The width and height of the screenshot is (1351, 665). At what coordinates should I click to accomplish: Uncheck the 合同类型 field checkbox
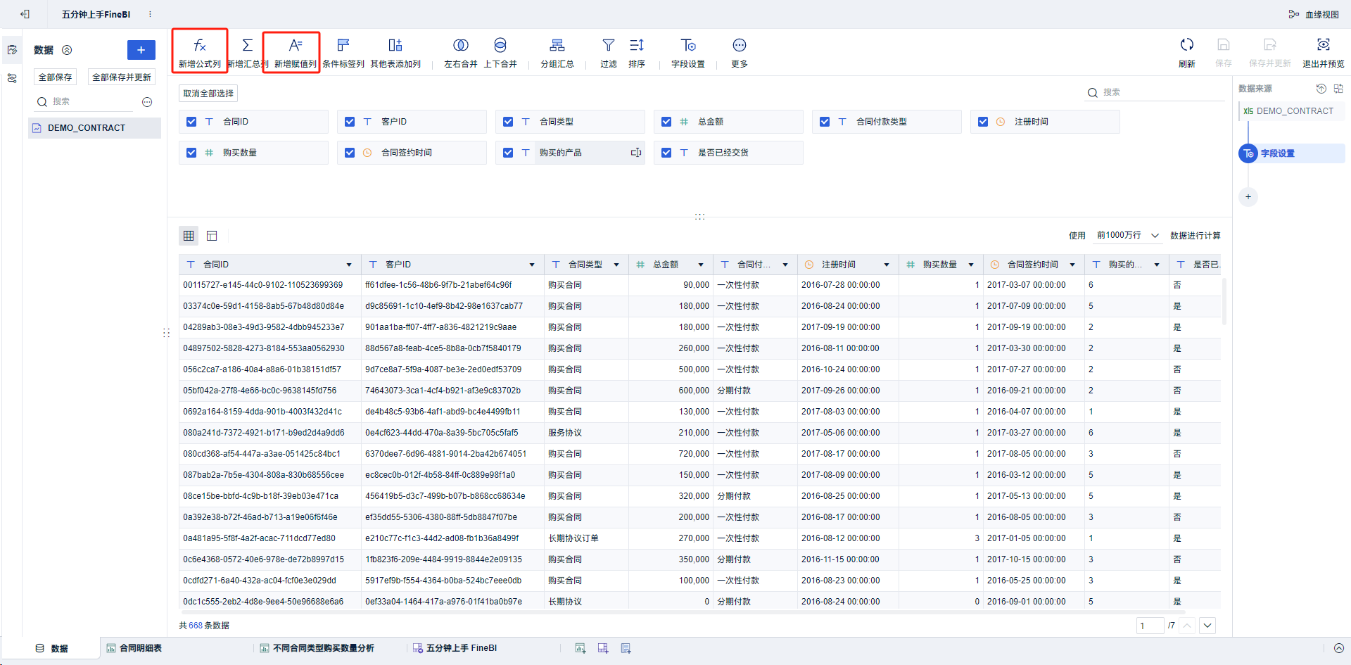508,122
